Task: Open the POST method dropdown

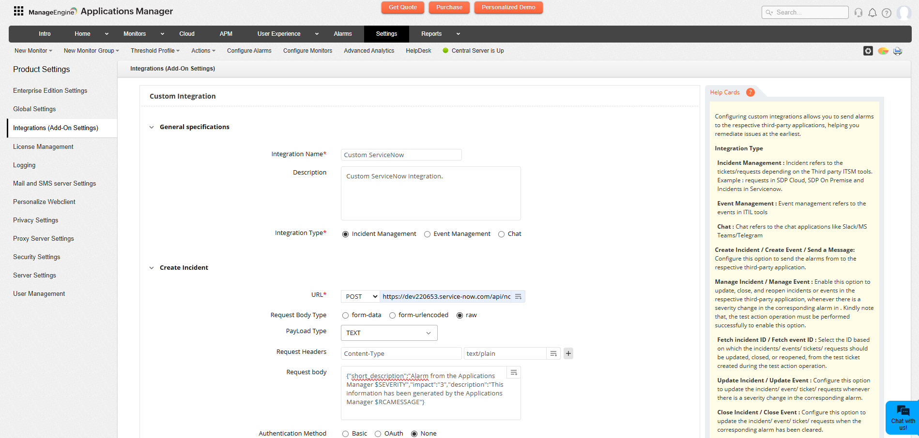Action: click(x=360, y=296)
